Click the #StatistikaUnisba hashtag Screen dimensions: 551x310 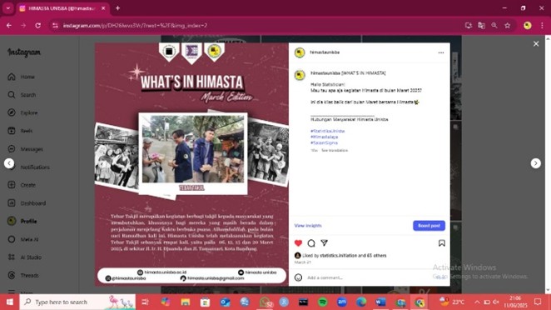tap(327, 131)
